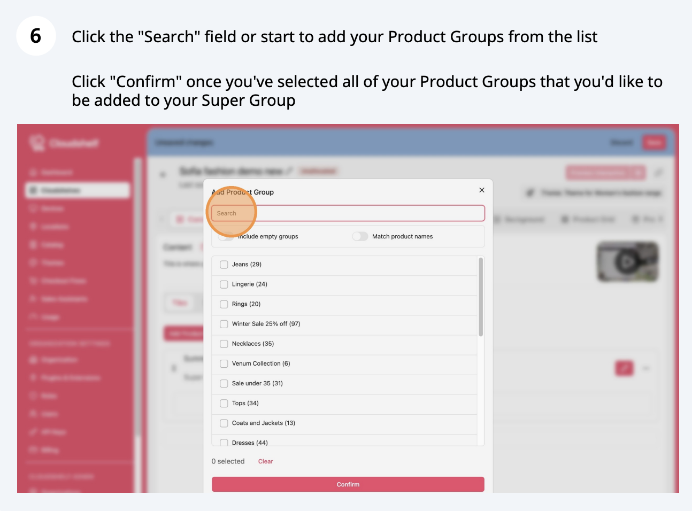The width and height of the screenshot is (692, 511).
Task: Check the Necklaces (35) group
Action: [x=224, y=344]
